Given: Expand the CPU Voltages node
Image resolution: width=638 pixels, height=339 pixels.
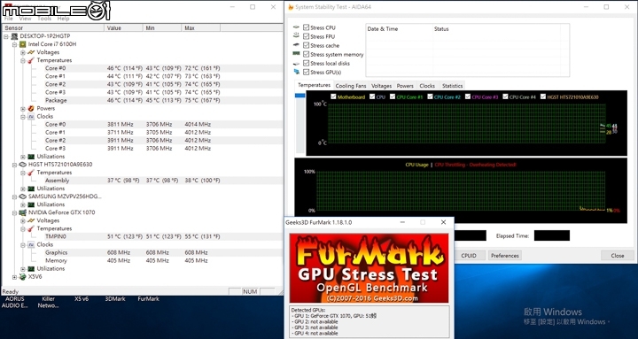Looking at the screenshot, I should pyautogui.click(x=23, y=52).
